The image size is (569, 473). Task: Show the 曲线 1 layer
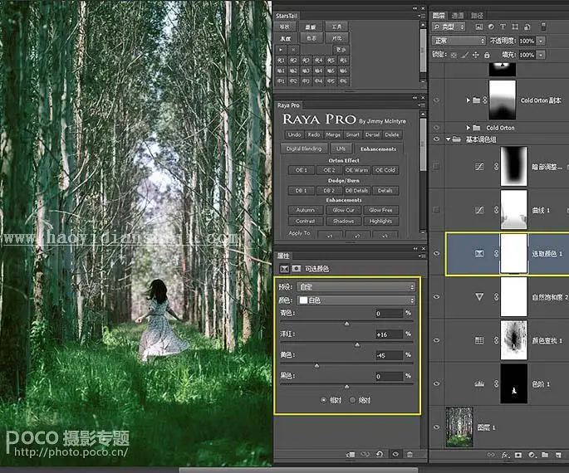point(437,210)
